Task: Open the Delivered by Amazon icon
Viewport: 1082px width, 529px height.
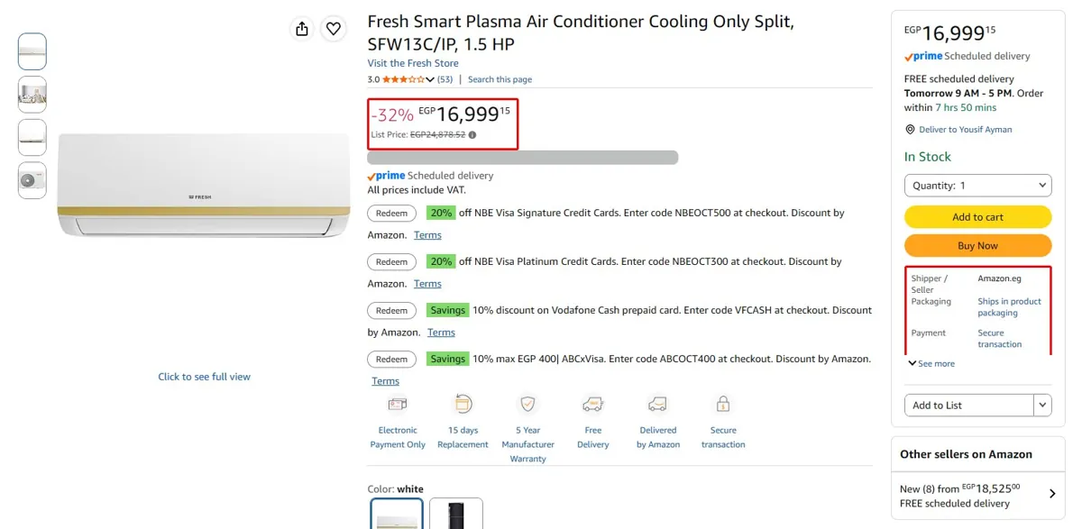Action: pos(657,405)
